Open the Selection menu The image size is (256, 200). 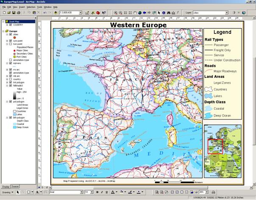(x=31, y=7)
